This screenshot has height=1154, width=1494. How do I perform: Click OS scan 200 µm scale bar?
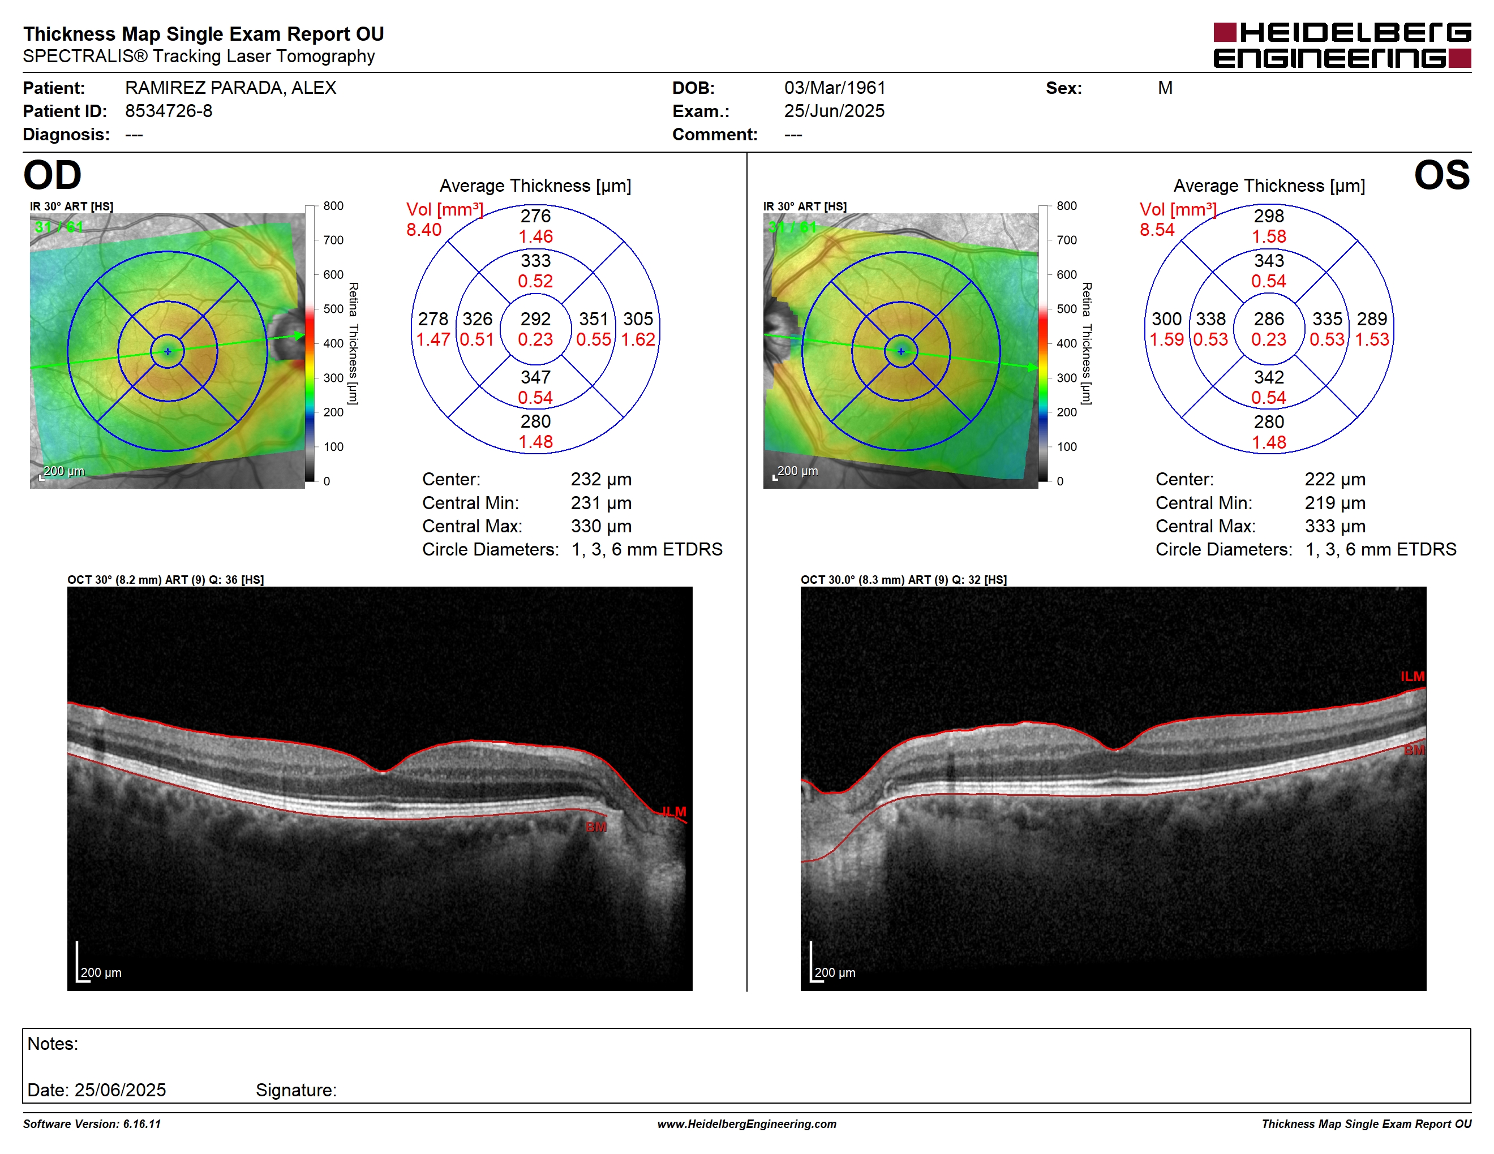click(x=832, y=963)
